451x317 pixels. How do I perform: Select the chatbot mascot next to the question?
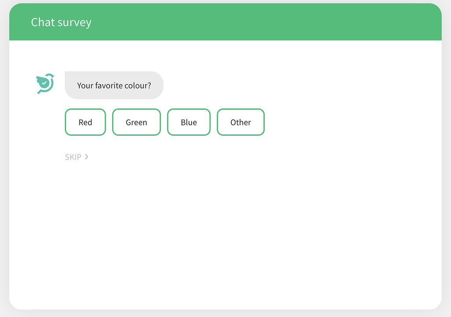click(44, 83)
